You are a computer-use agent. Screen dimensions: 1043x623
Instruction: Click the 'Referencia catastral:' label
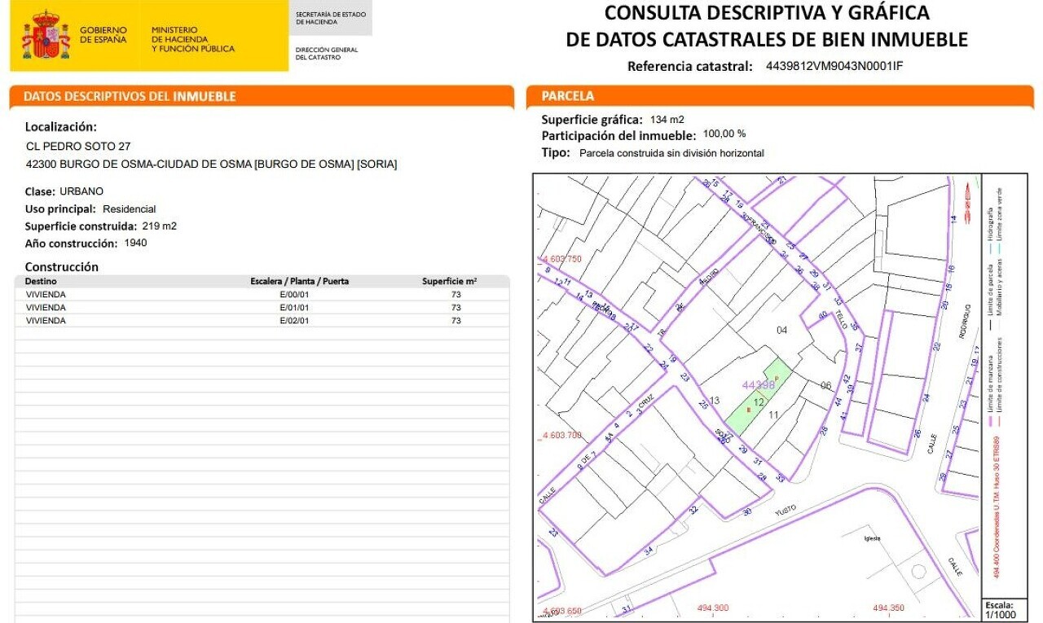[x=689, y=67]
